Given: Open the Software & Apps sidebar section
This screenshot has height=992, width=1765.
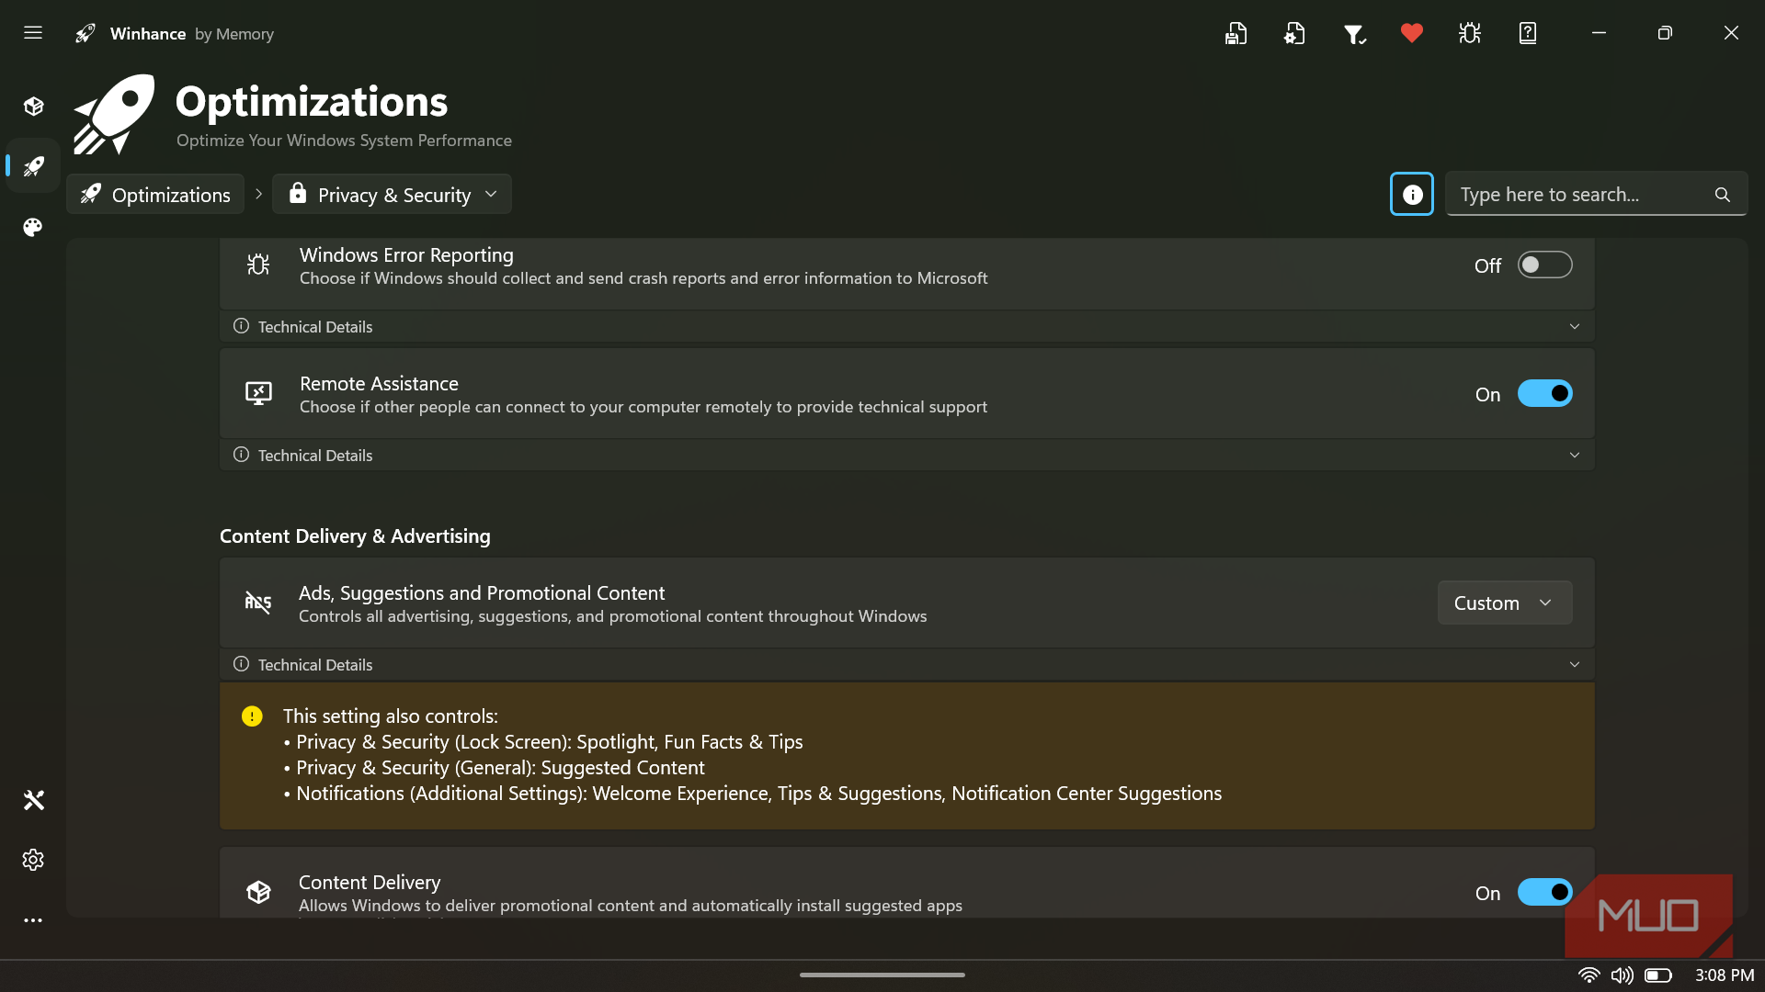Looking at the screenshot, I should tap(33, 107).
